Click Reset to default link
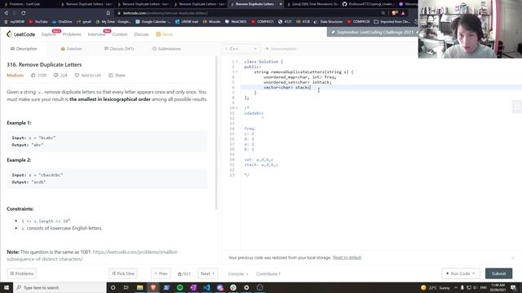The image size is (522, 293). click(x=347, y=257)
